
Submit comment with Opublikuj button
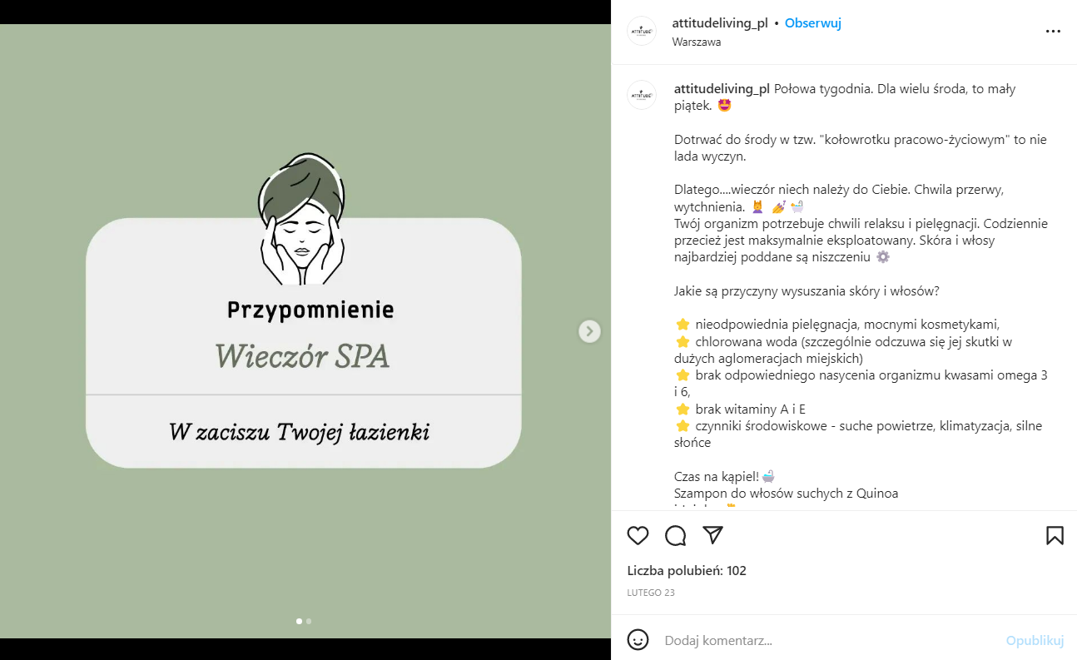click(x=1035, y=640)
